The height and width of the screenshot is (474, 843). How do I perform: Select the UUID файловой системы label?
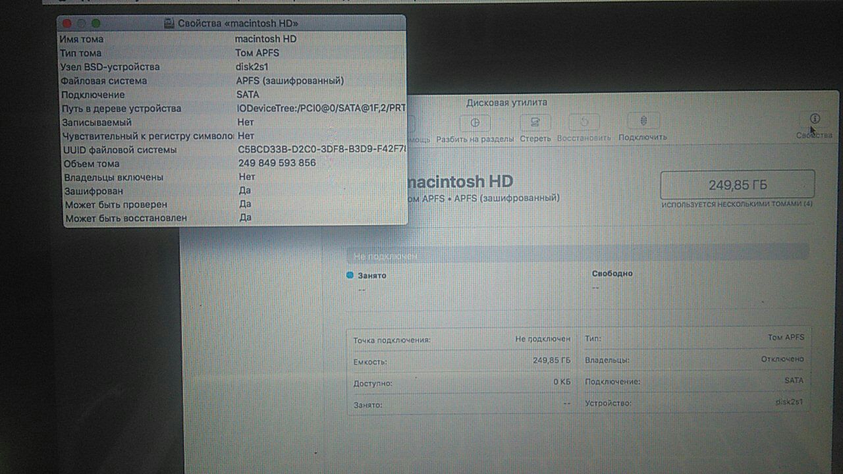pyautogui.click(x=120, y=149)
